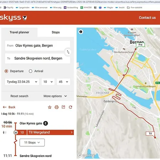
Task: Click the mapbox logo link
Action: pos(86,155)
